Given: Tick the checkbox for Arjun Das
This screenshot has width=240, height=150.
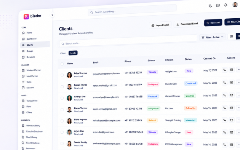Looking at the screenshot, I should 62,132.
